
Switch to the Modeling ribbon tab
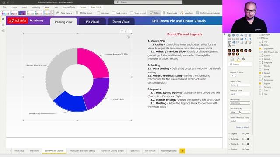36,7
